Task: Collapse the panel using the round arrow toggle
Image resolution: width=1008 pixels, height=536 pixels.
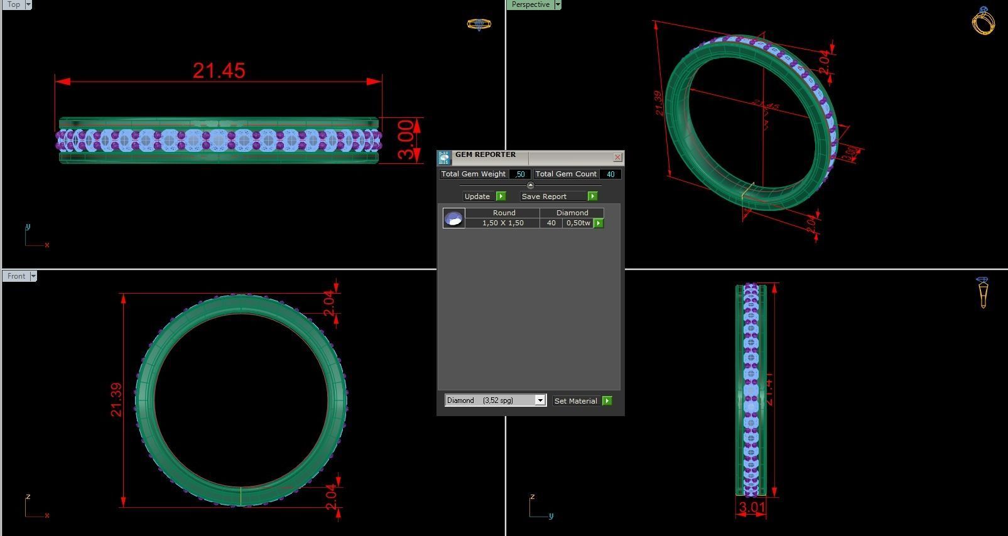Action: coord(530,185)
